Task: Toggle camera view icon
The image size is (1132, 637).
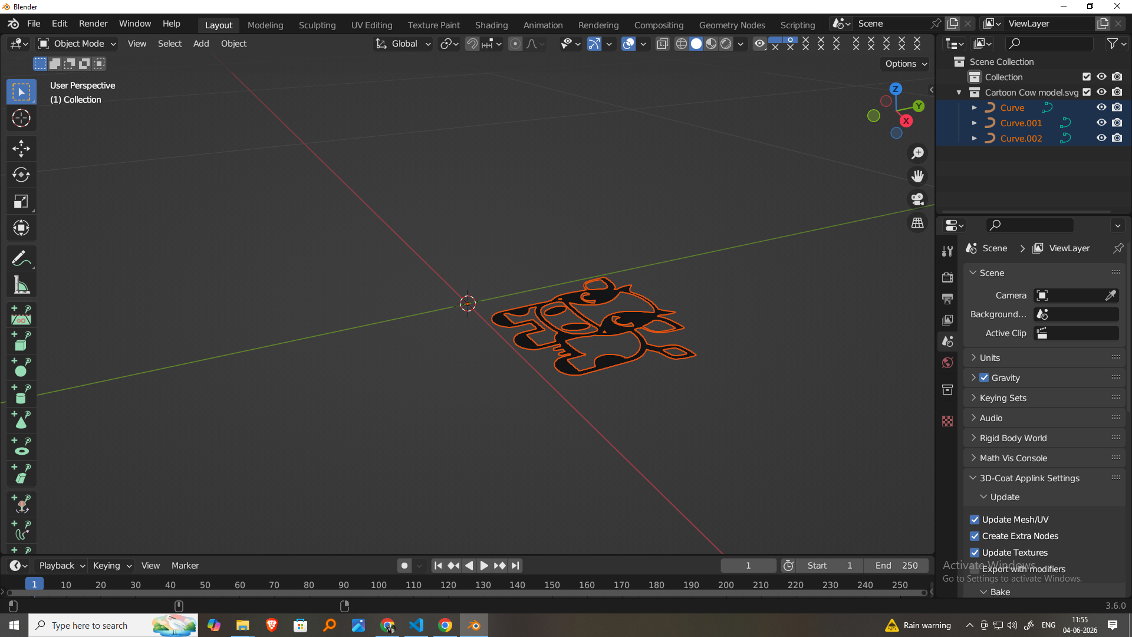Action: [x=917, y=199]
